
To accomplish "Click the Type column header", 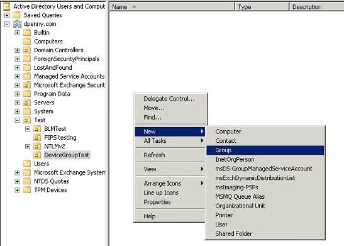I will [x=262, y=7].
